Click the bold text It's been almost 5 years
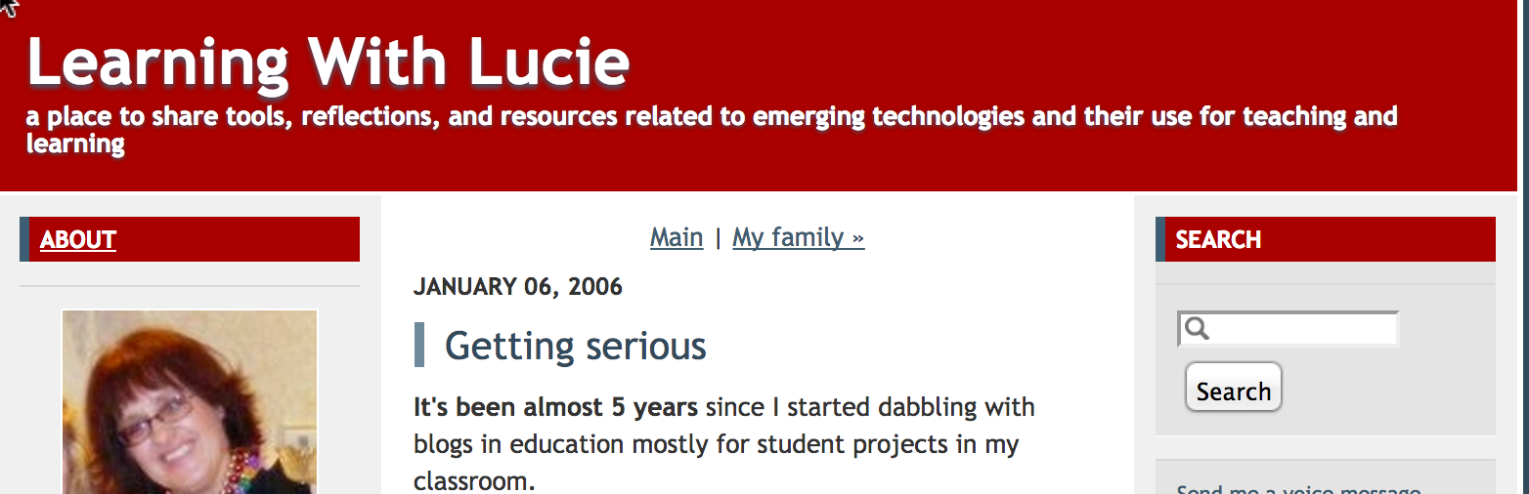The width and height of the screenshot is (1529, 494). 555,406
